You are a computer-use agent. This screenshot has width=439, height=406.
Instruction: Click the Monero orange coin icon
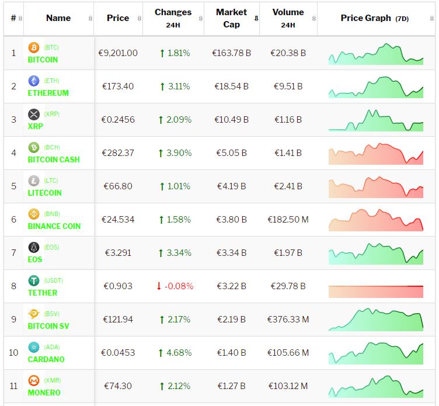pyautogui.click(x=34, y=380)
